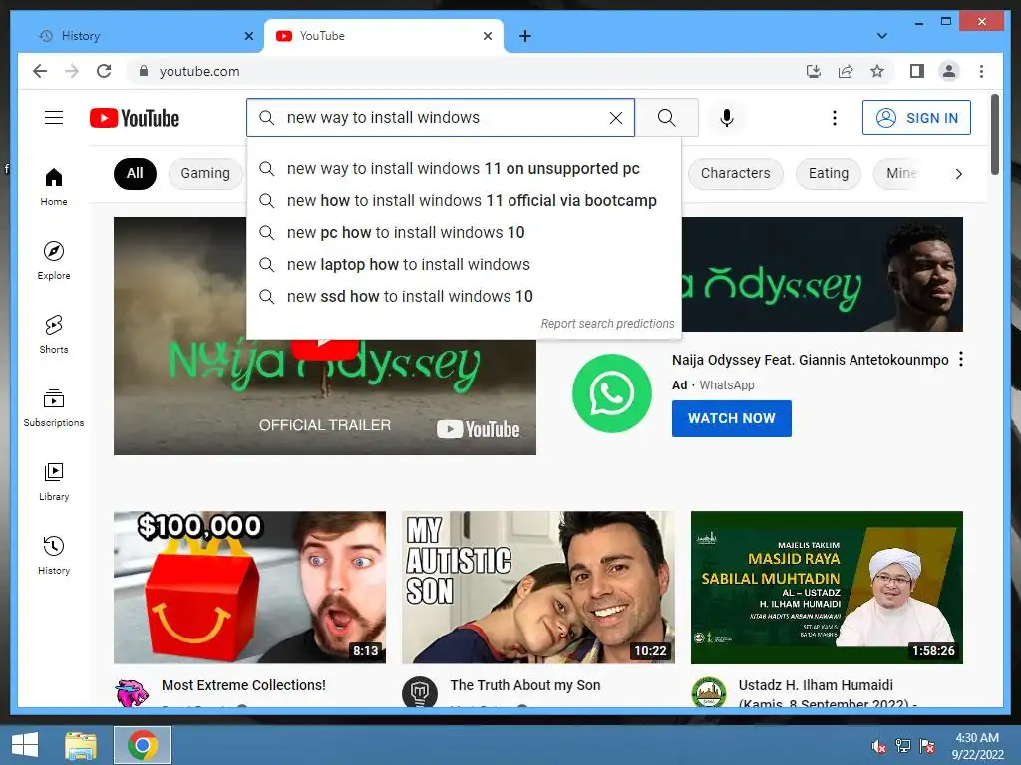Image resolution: width=1021 pixels, height=765 pixels.
Task: Choose suggestion 'new laptop how to install windows'
Action: click(464, 265)
